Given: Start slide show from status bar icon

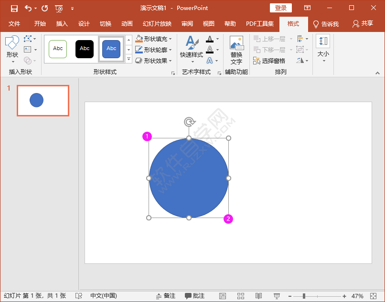Looking at the screenshot, I should 277,296.
